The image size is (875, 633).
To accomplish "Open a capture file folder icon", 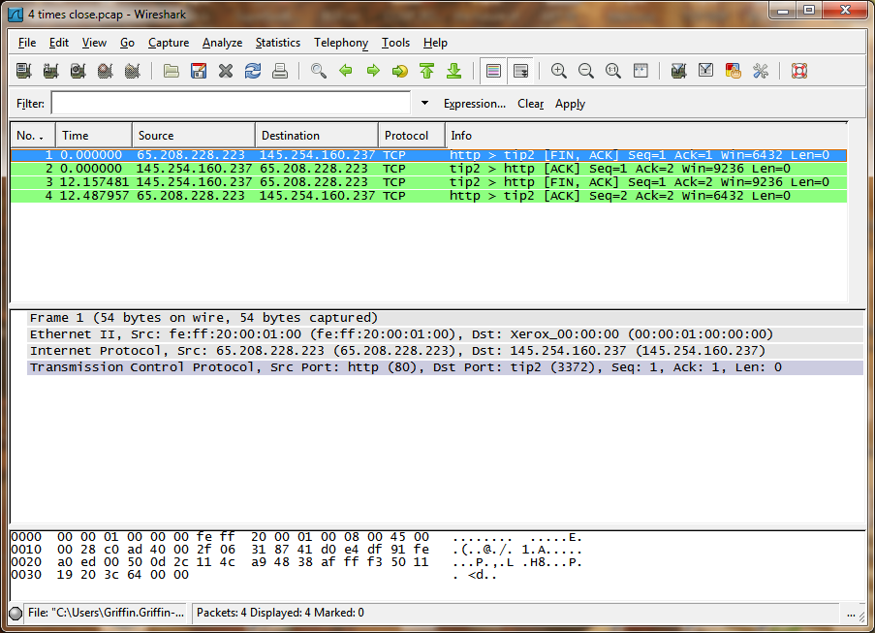I will coord(172,71).
